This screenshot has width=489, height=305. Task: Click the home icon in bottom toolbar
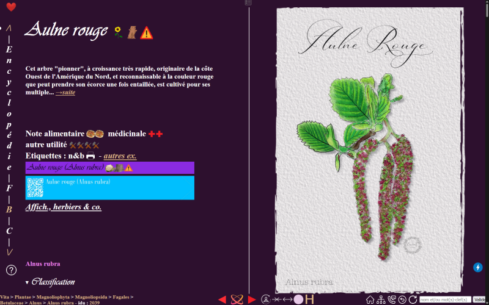coord(370,300)
